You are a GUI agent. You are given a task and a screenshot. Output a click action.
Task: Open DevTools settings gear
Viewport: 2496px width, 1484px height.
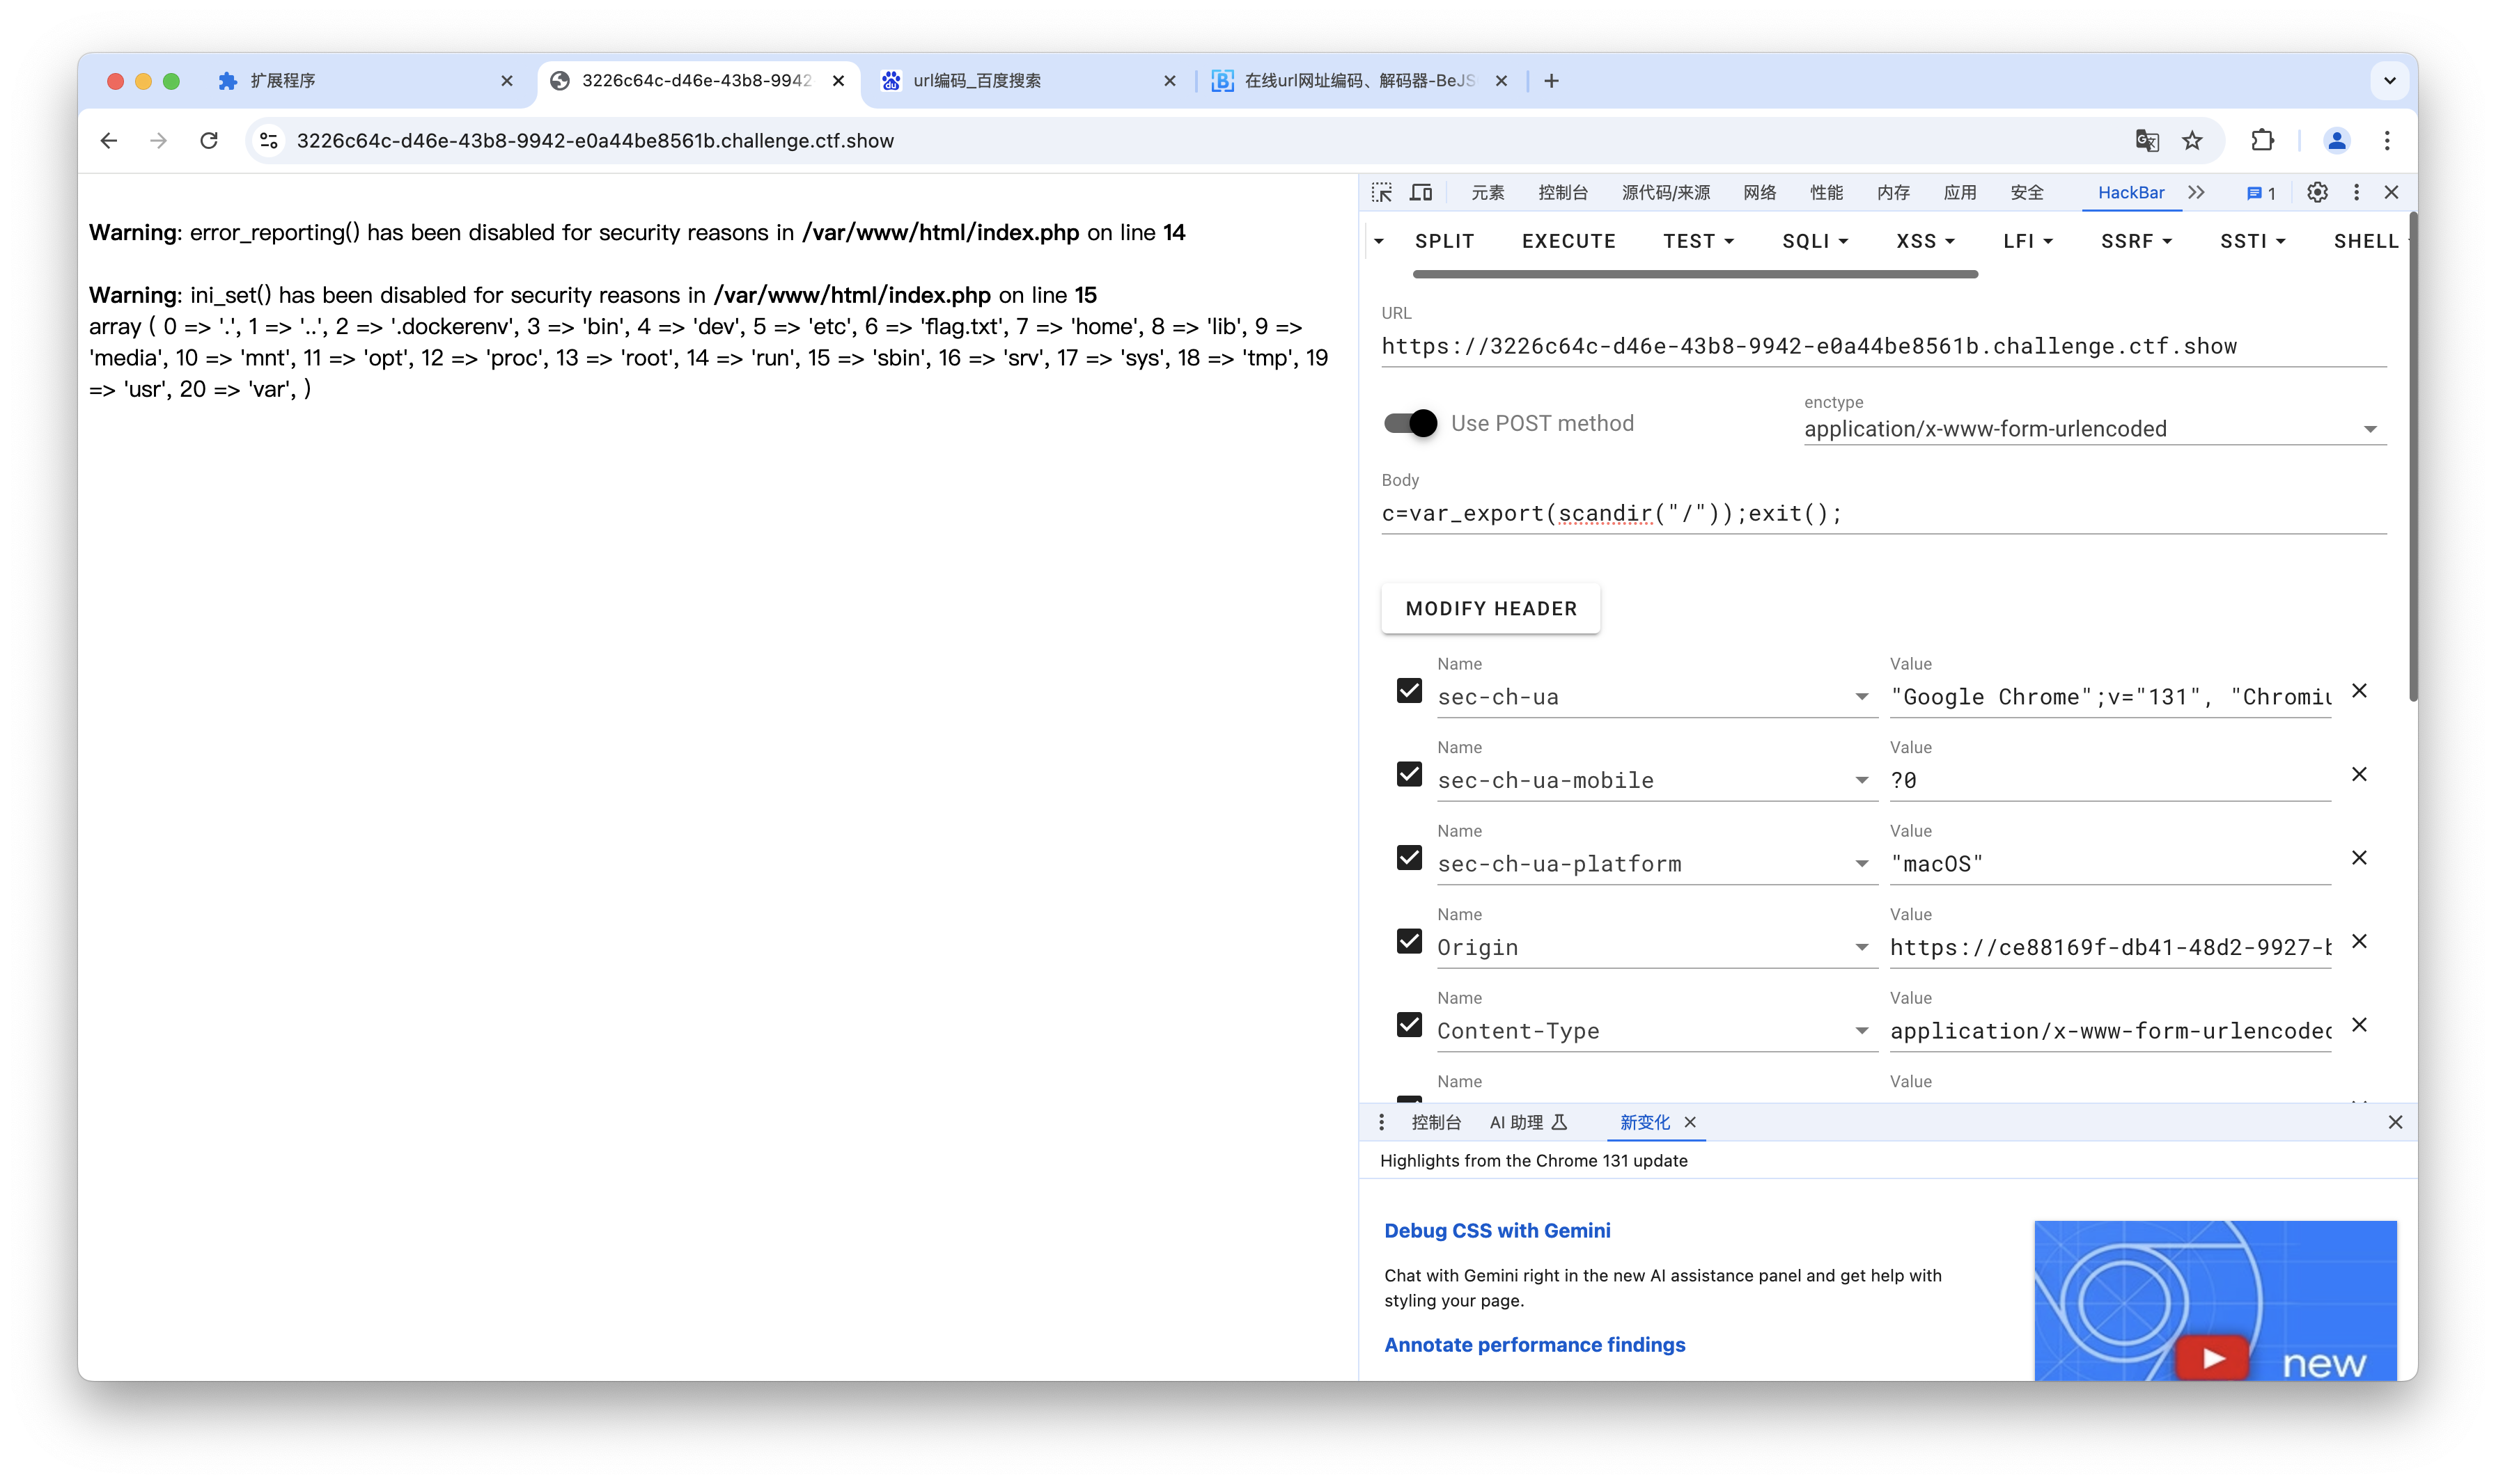click(2317, 192)
